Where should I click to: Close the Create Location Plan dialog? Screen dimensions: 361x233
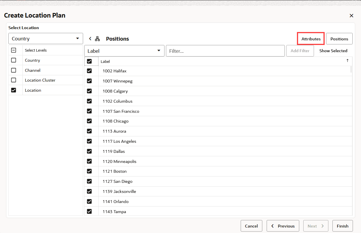(351, 16)
